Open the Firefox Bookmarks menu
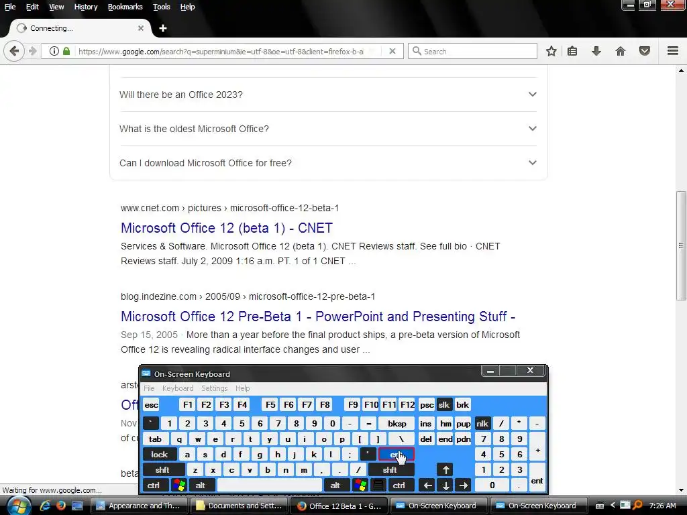Screen dimensions: 687x515 [125, 7]
